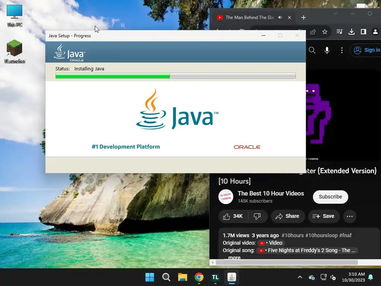Launch the TLauncher desktop shortcut
This screenshot has height=286, width=381.
(15, 51)
